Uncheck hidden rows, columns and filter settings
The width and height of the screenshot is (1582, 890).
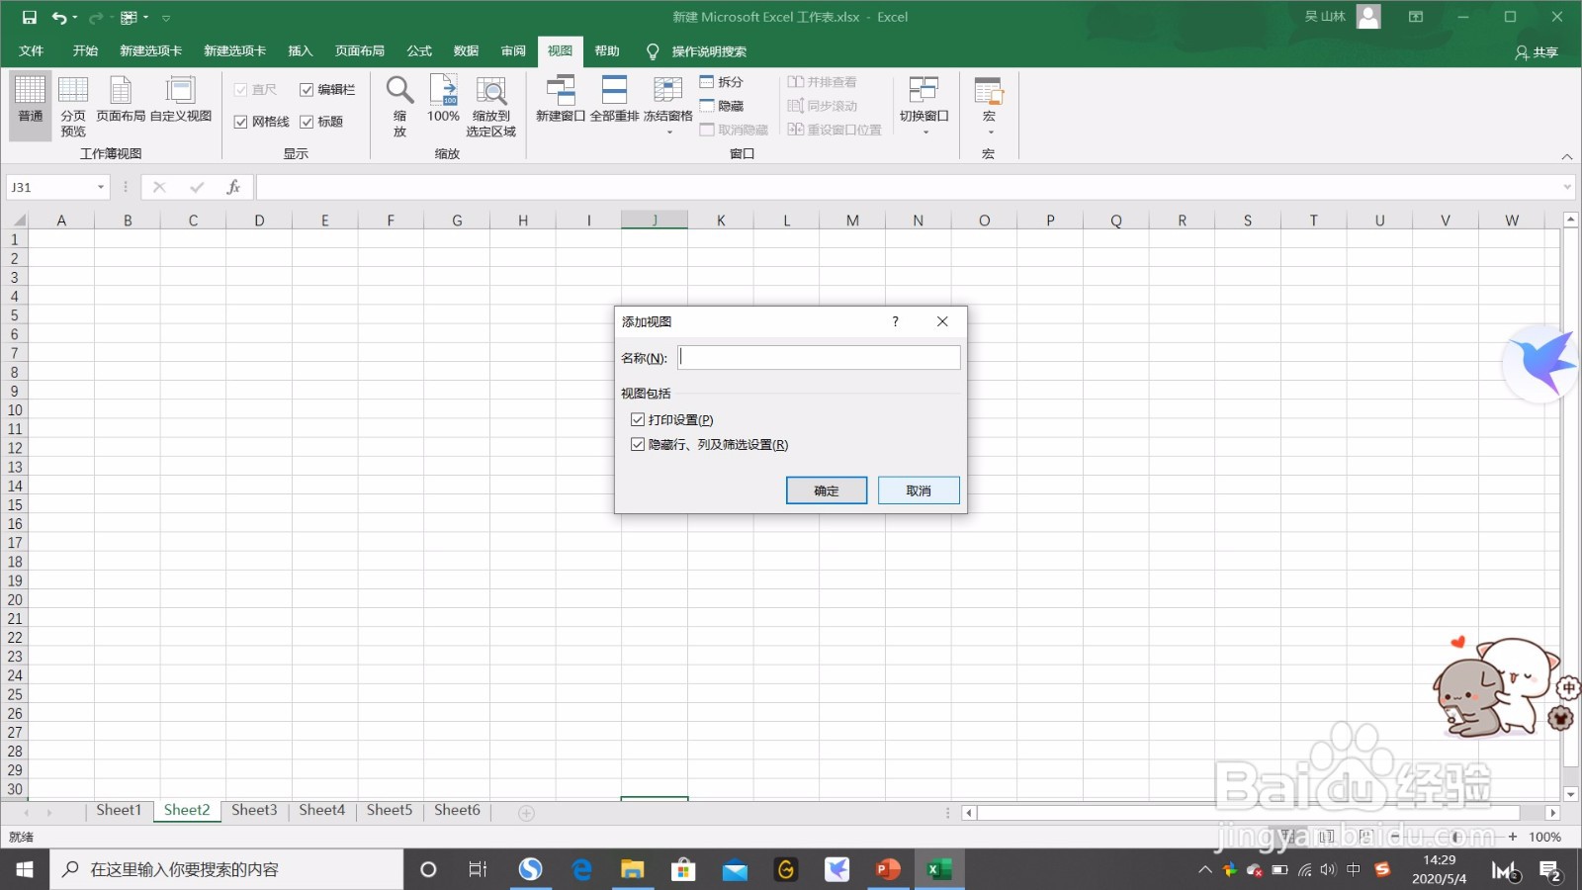638,445
